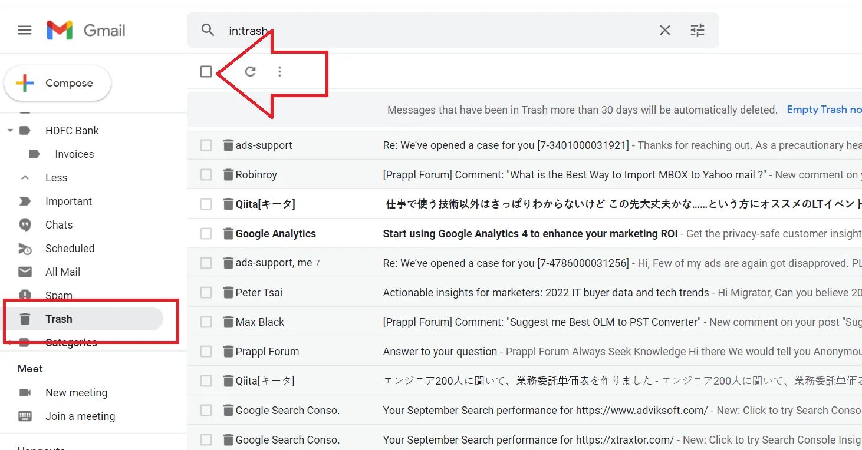
Task: Click the Scheduled sidebar icon
Action: [x=25, y=249]
